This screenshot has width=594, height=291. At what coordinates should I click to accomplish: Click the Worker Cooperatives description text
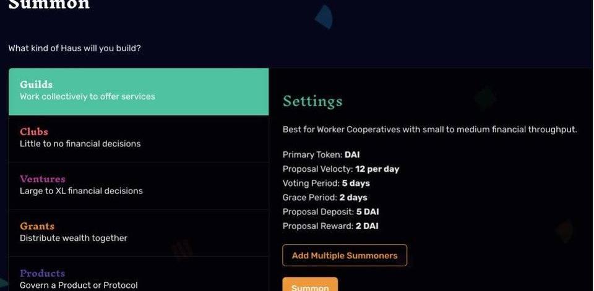429,130
